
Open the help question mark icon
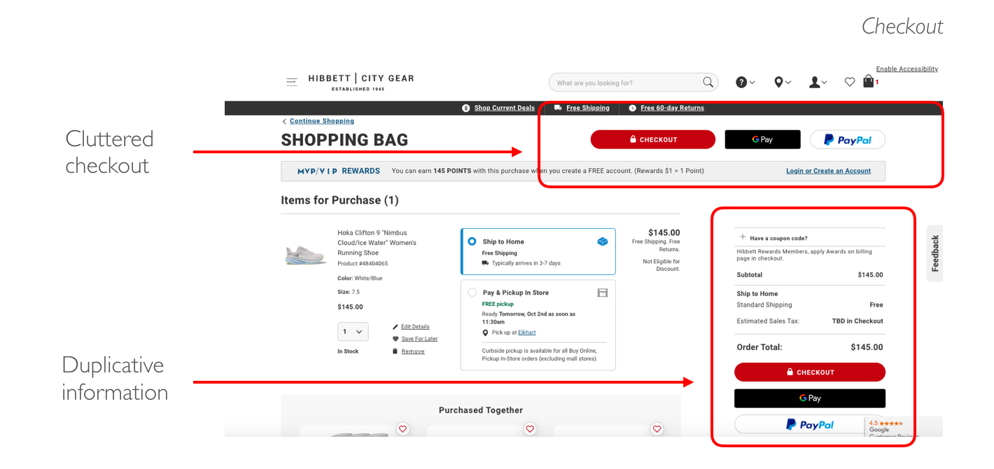[x=741, y=83]
